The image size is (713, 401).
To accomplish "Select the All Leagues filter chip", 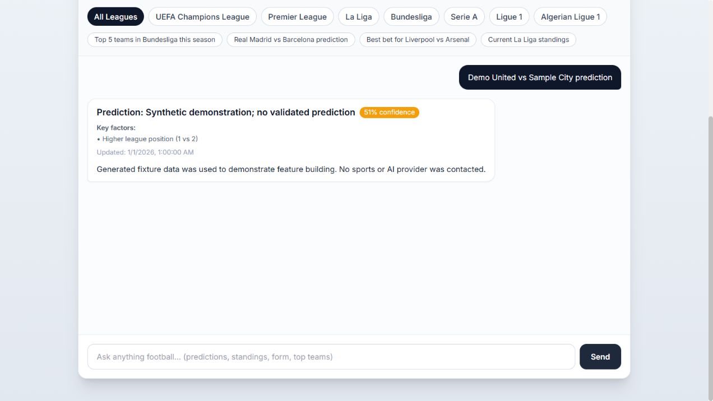I will 115,17.
